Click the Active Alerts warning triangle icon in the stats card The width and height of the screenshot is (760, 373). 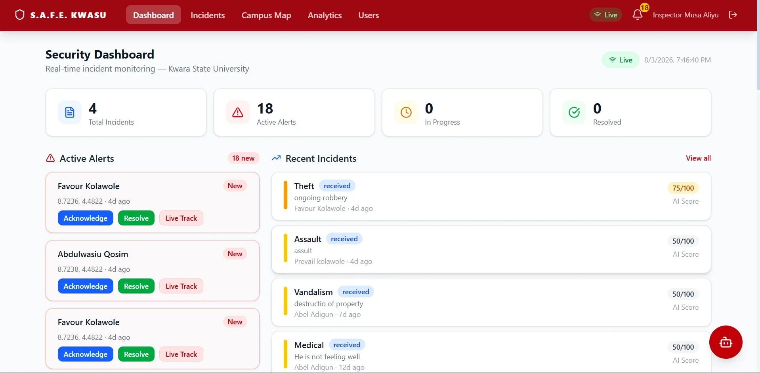238,112
